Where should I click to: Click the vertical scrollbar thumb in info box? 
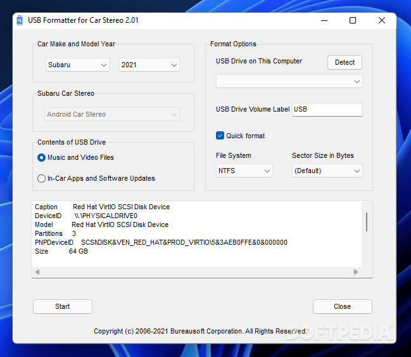367,222
